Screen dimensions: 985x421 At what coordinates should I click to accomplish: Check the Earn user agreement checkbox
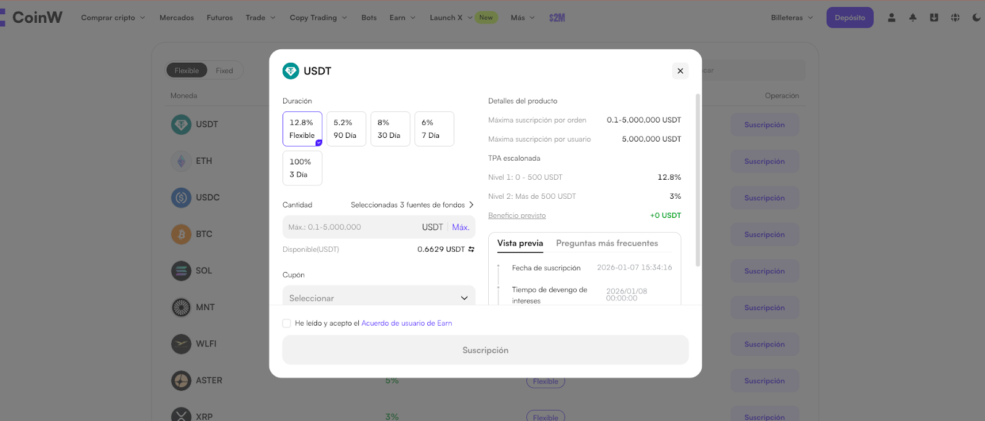click(x=286, y=323)
